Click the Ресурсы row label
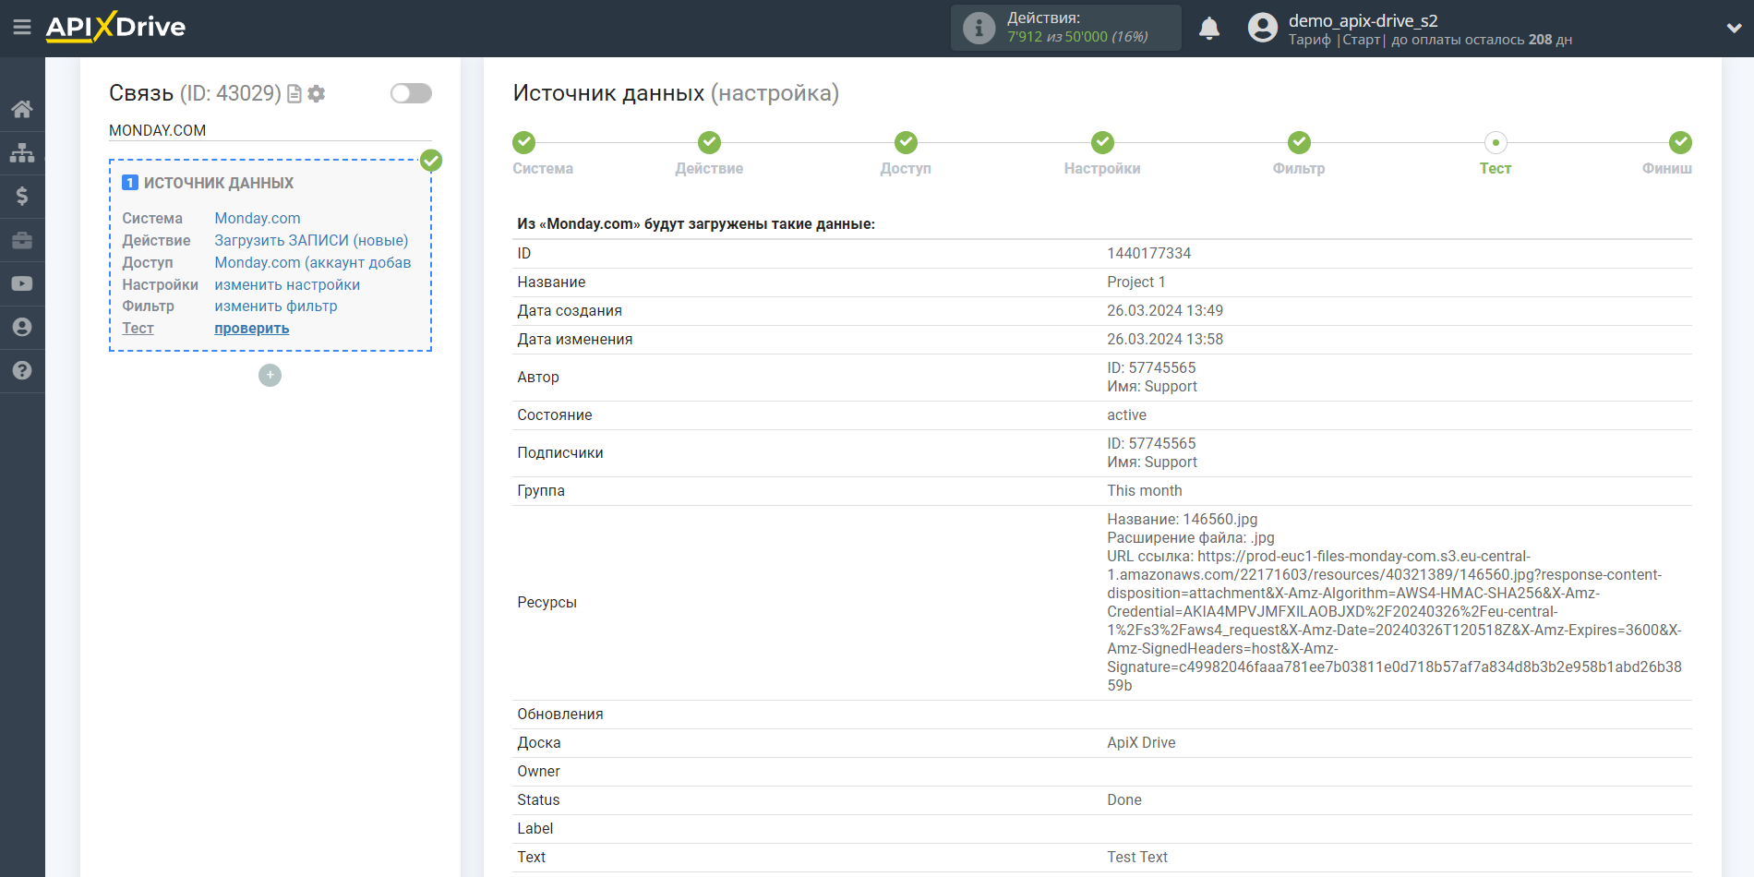The height and width of the screenshot is (877, 1754). (547, 602)
